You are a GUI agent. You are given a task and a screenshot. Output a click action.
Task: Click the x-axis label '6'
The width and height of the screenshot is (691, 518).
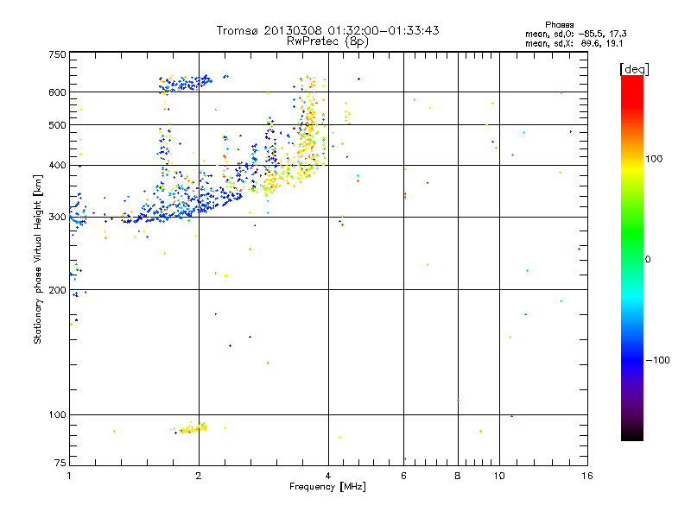[403, 476]
